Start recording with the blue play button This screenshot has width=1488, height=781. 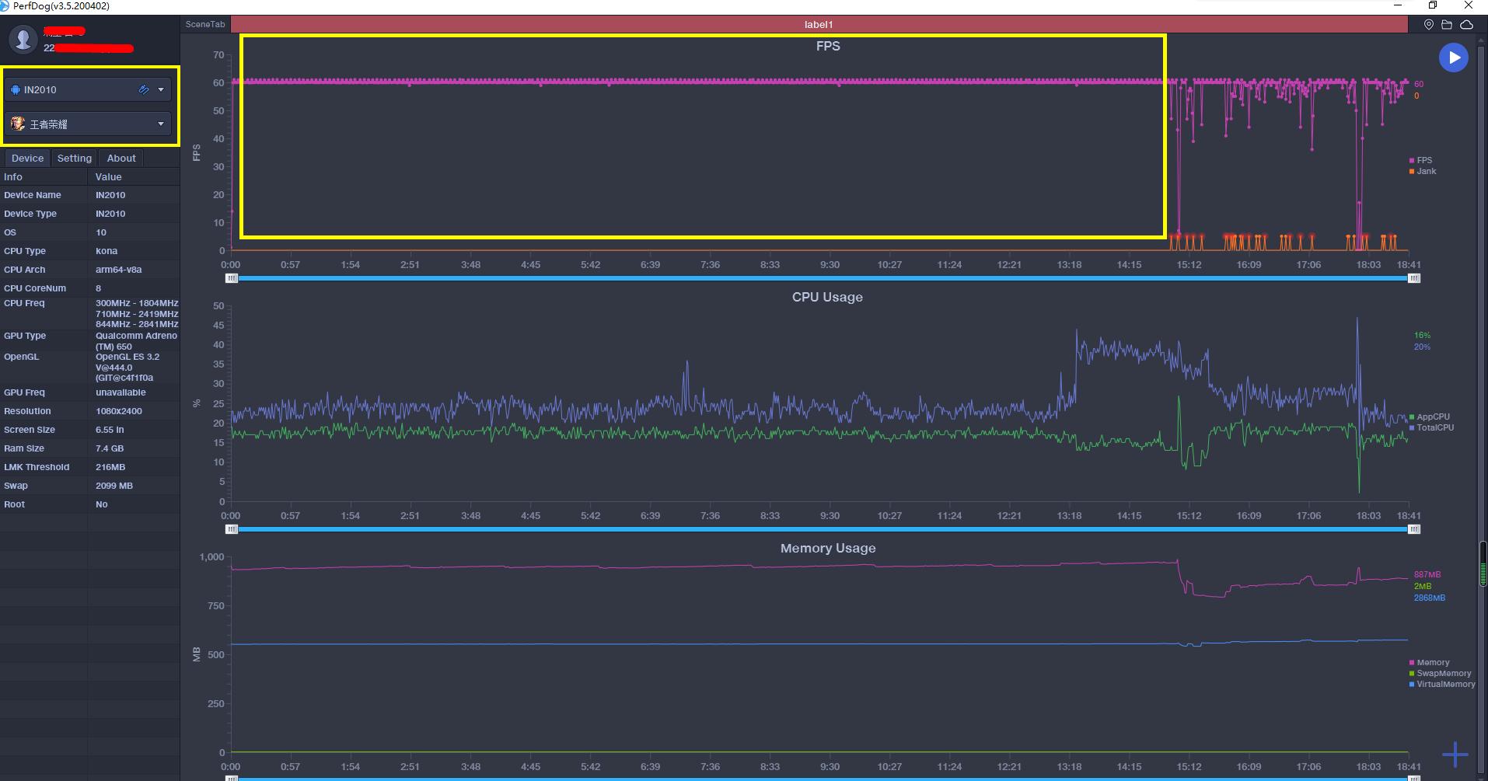1453,58
